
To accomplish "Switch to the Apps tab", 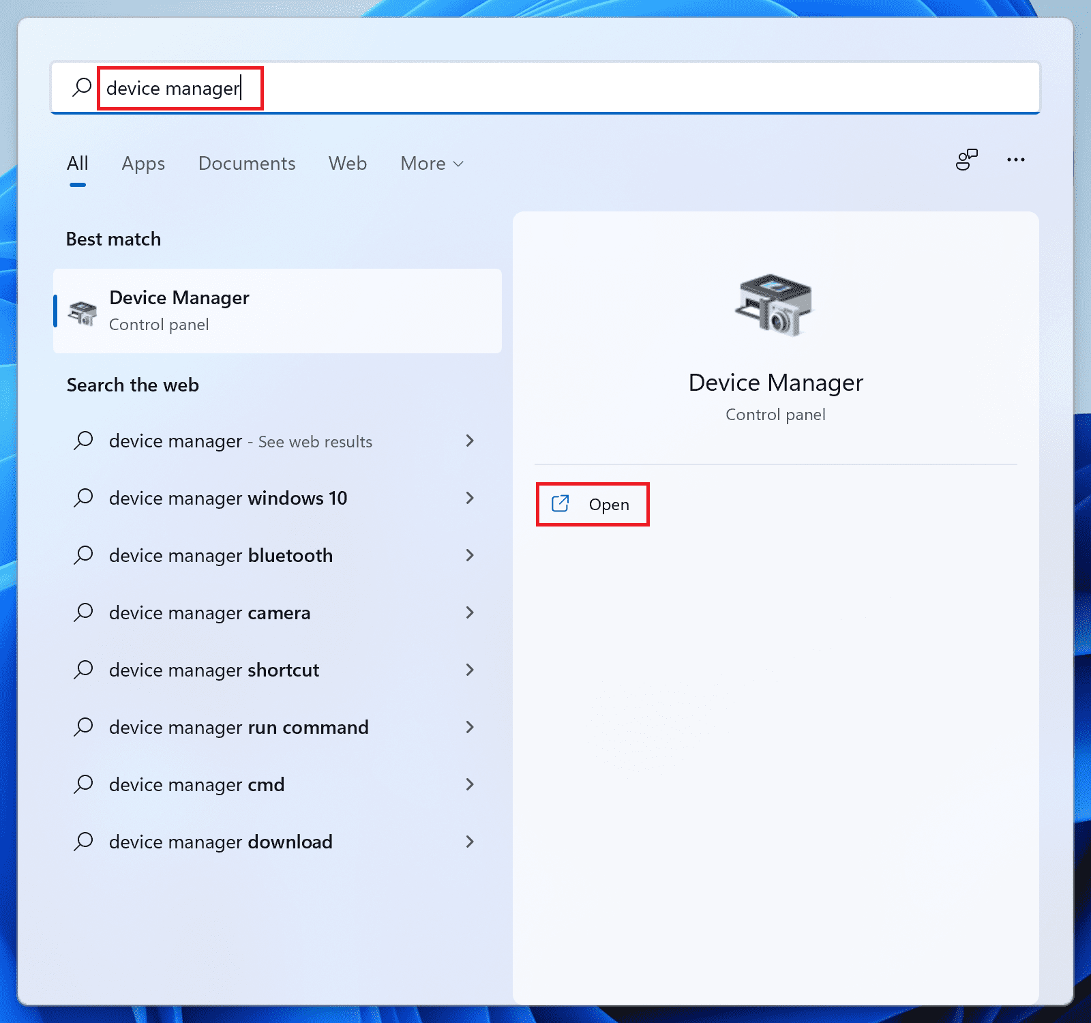I will coord(143,164).
